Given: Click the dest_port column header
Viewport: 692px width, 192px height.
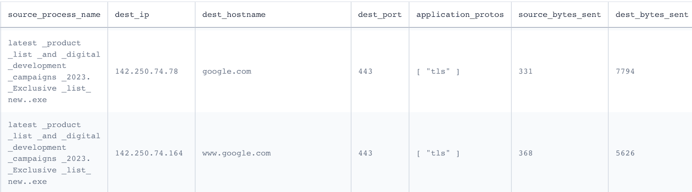Looking at the screenshot, I should pyautogui.click(x=380, y=15).
